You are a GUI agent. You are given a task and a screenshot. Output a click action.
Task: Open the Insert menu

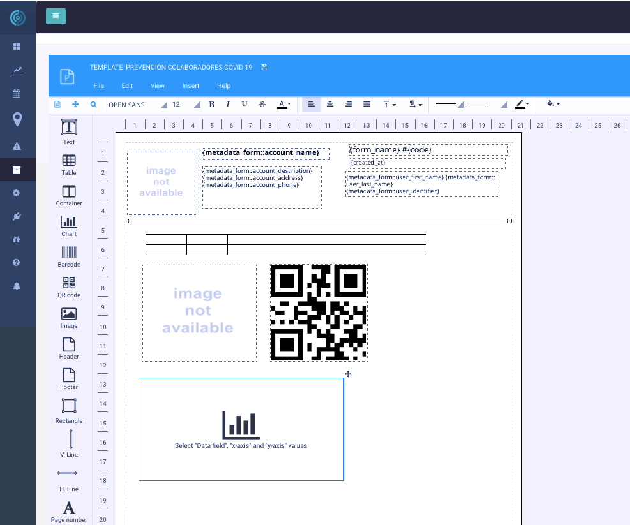tap(191, 86)
